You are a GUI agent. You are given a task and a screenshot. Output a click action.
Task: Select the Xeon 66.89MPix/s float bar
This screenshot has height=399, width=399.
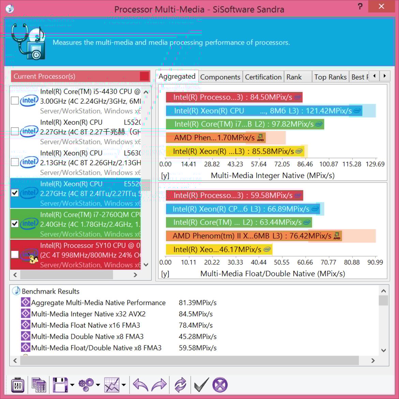[x=243, y=209]
